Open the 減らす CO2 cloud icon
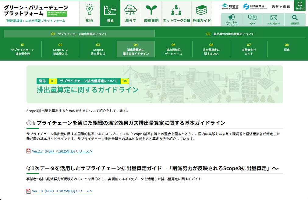 tap(130, 10)
